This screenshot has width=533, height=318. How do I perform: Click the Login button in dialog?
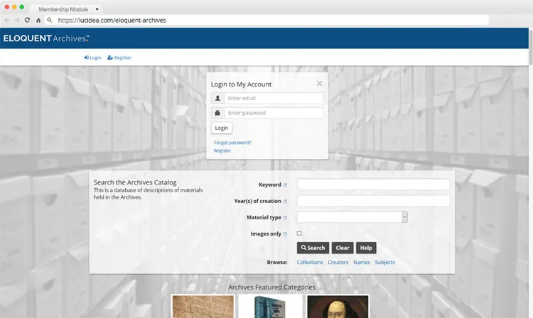pyautogui.click(x=222, y=128)
